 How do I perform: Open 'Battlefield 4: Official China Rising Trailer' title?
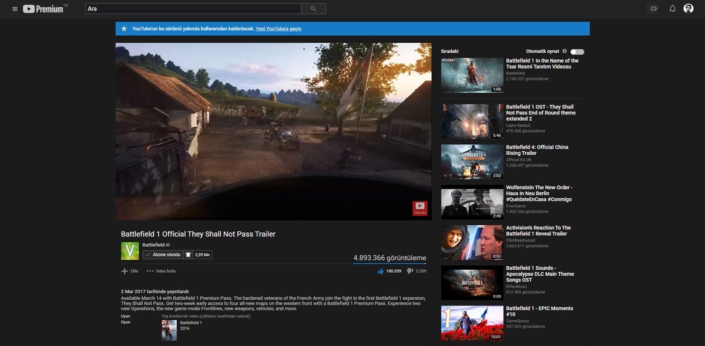click(x=537, y=150)
